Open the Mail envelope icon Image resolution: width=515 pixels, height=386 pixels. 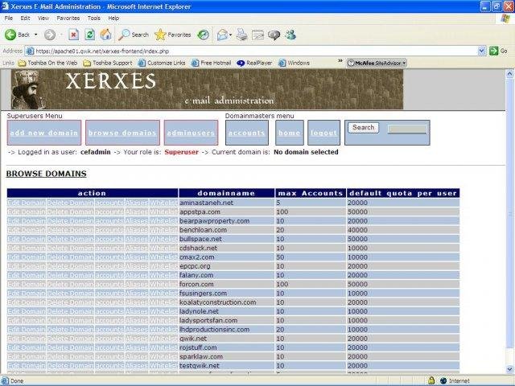coord(222,35)
